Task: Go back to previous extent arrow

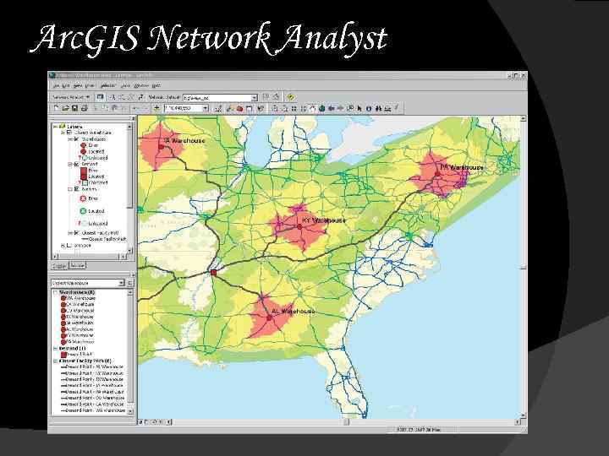Action: point(332,109)
